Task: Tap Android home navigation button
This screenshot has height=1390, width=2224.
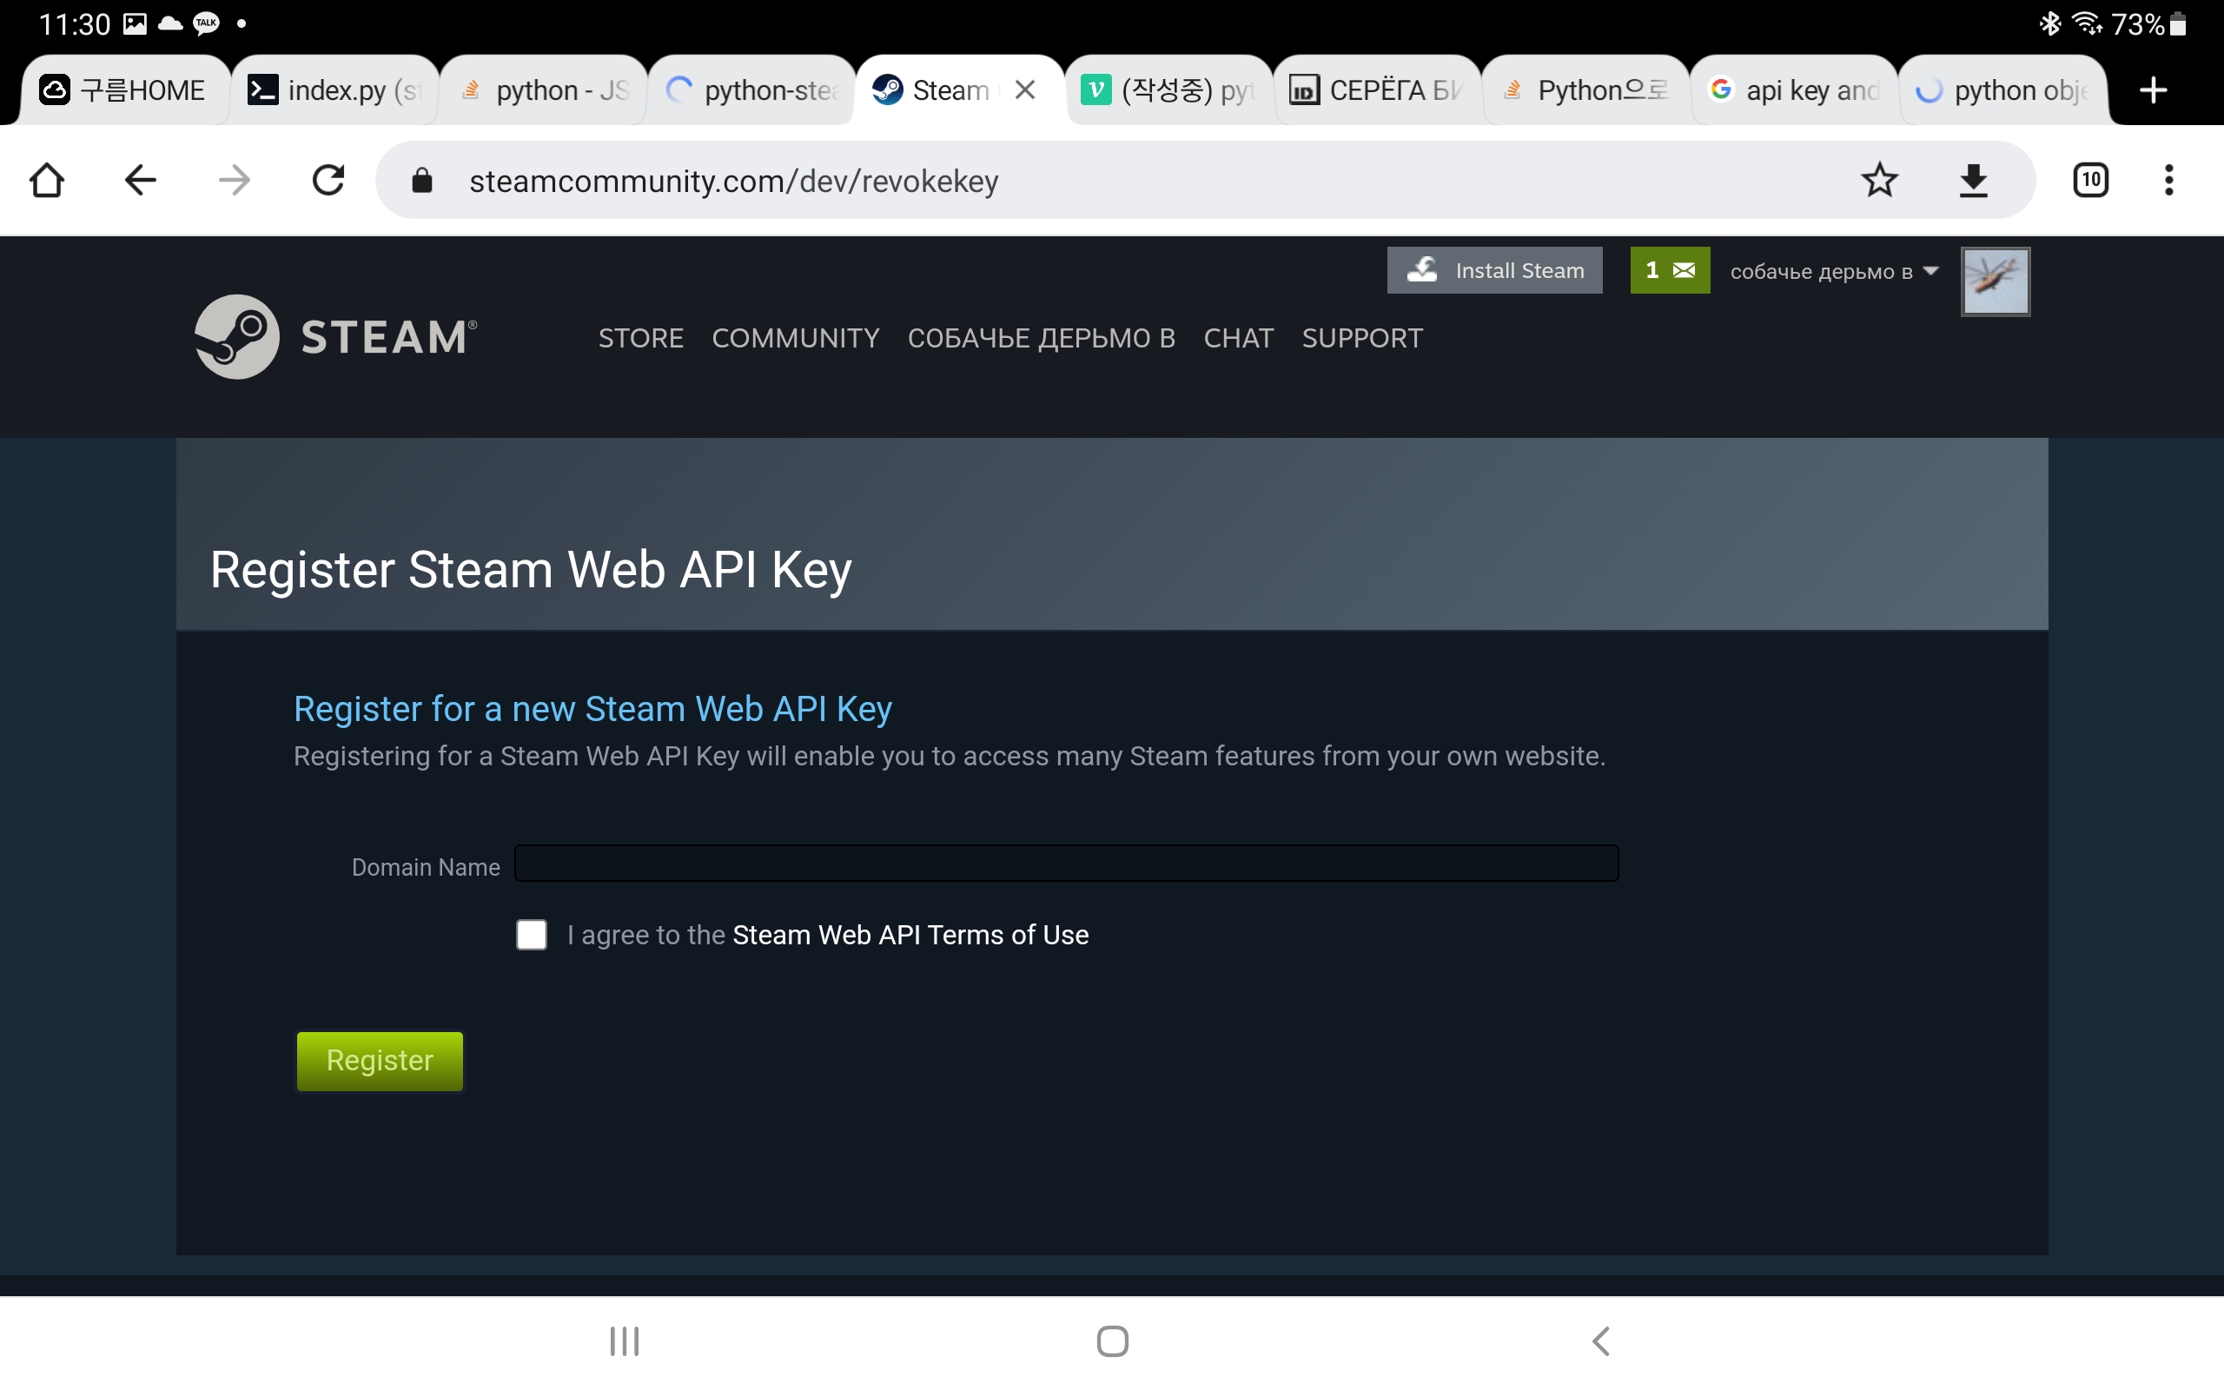Action: [x=1112, y=1341]
